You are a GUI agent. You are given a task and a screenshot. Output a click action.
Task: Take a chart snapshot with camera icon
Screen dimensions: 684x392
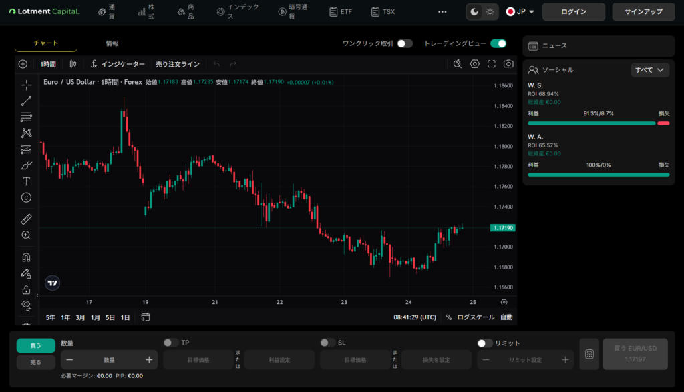click(508, 63)
